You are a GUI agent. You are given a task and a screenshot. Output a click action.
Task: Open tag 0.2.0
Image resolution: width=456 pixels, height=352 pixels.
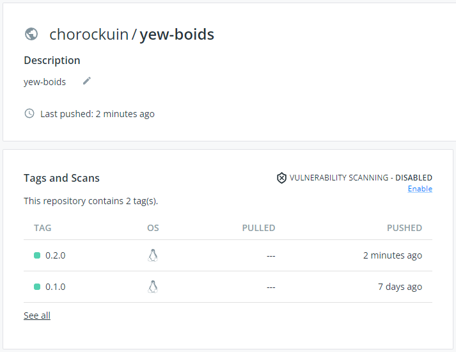pyautogui.click(x=56, y=255)
